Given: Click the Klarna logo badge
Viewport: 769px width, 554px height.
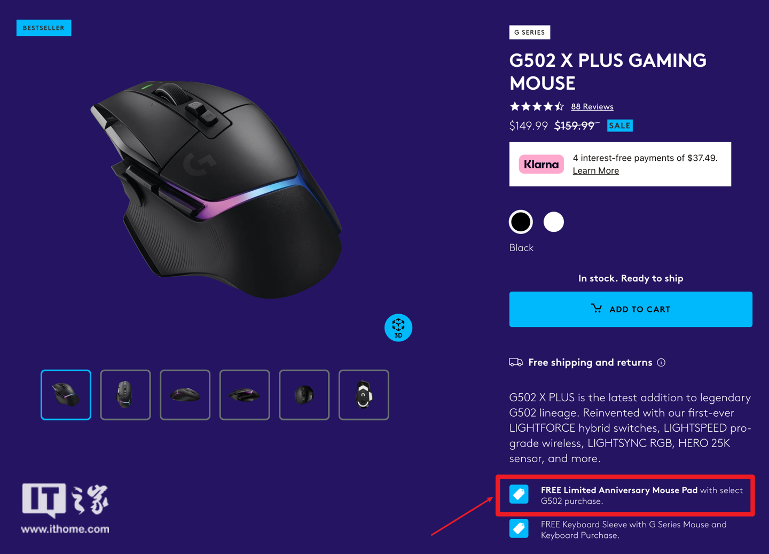Looking at the screenshot, I should (x=541, y=165).
